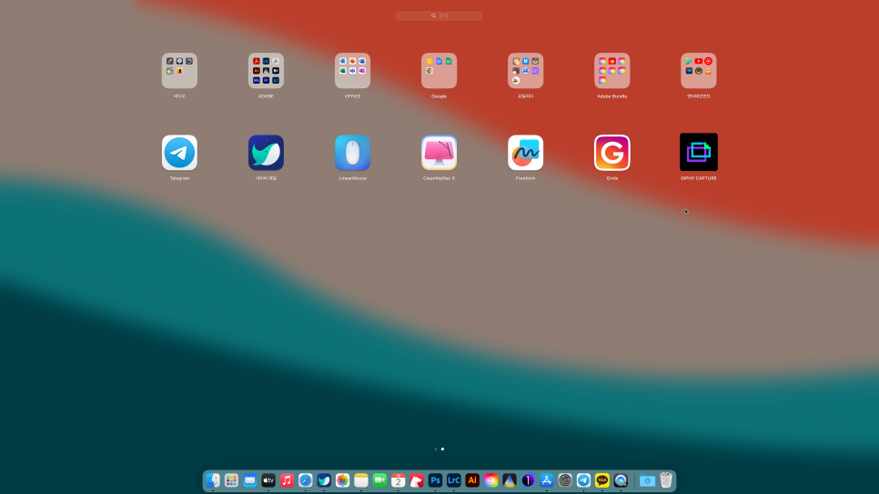The width and height of the screenshot is (879, 494).
Task: Open Lightroom Classic from the Dock
Action: 453,480
